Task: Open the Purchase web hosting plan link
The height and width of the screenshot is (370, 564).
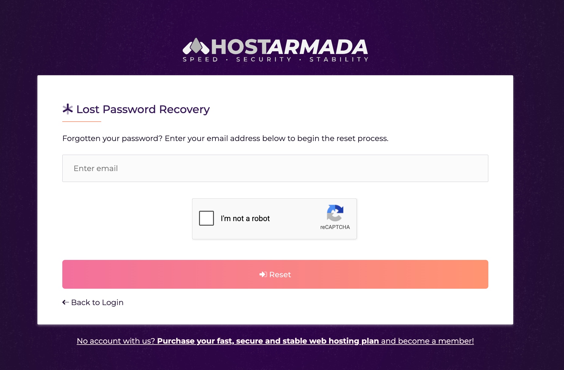Action: (268, 341)
